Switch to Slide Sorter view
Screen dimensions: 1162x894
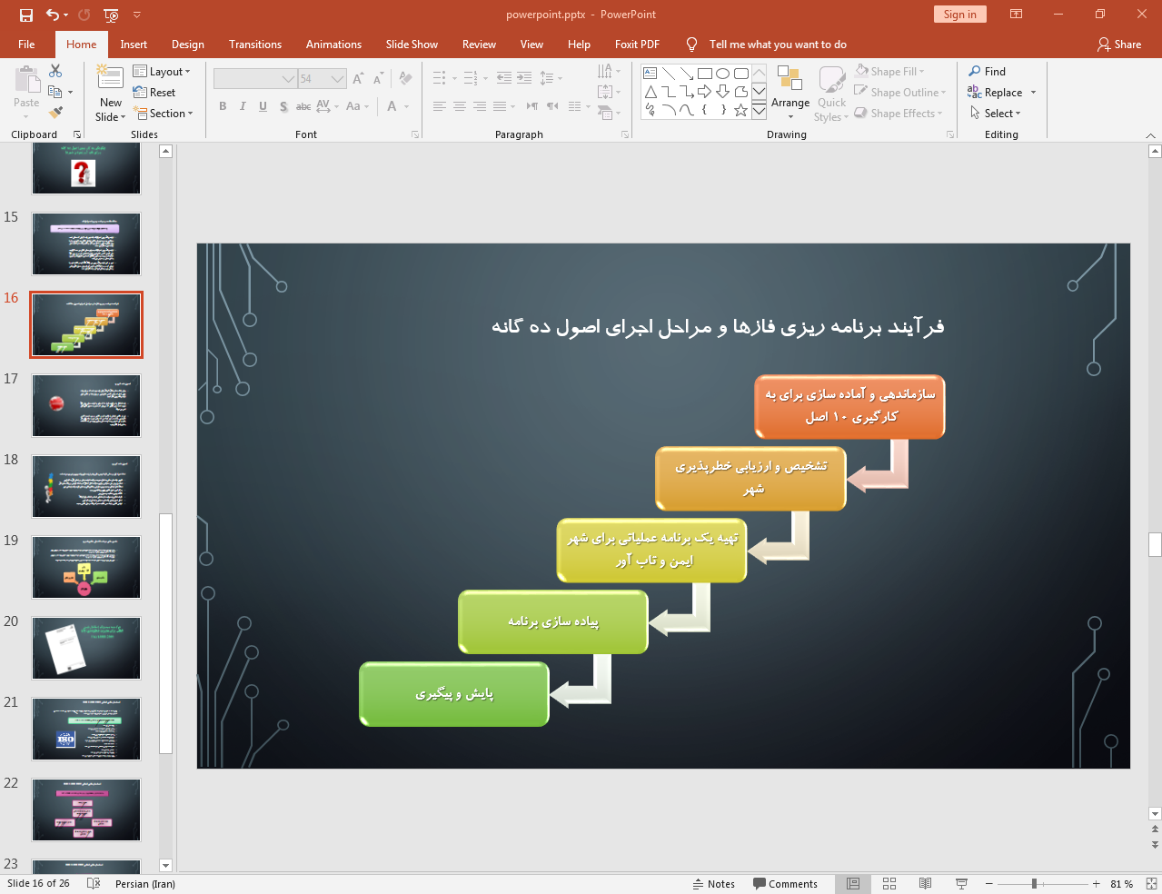point(889,884)
